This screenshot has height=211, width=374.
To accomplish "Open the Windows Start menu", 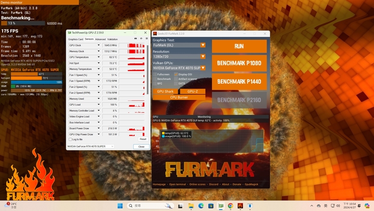I will [120, 206].
